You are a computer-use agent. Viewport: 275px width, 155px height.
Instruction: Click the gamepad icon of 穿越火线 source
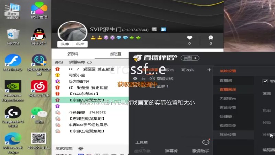[x=152, y=79]
